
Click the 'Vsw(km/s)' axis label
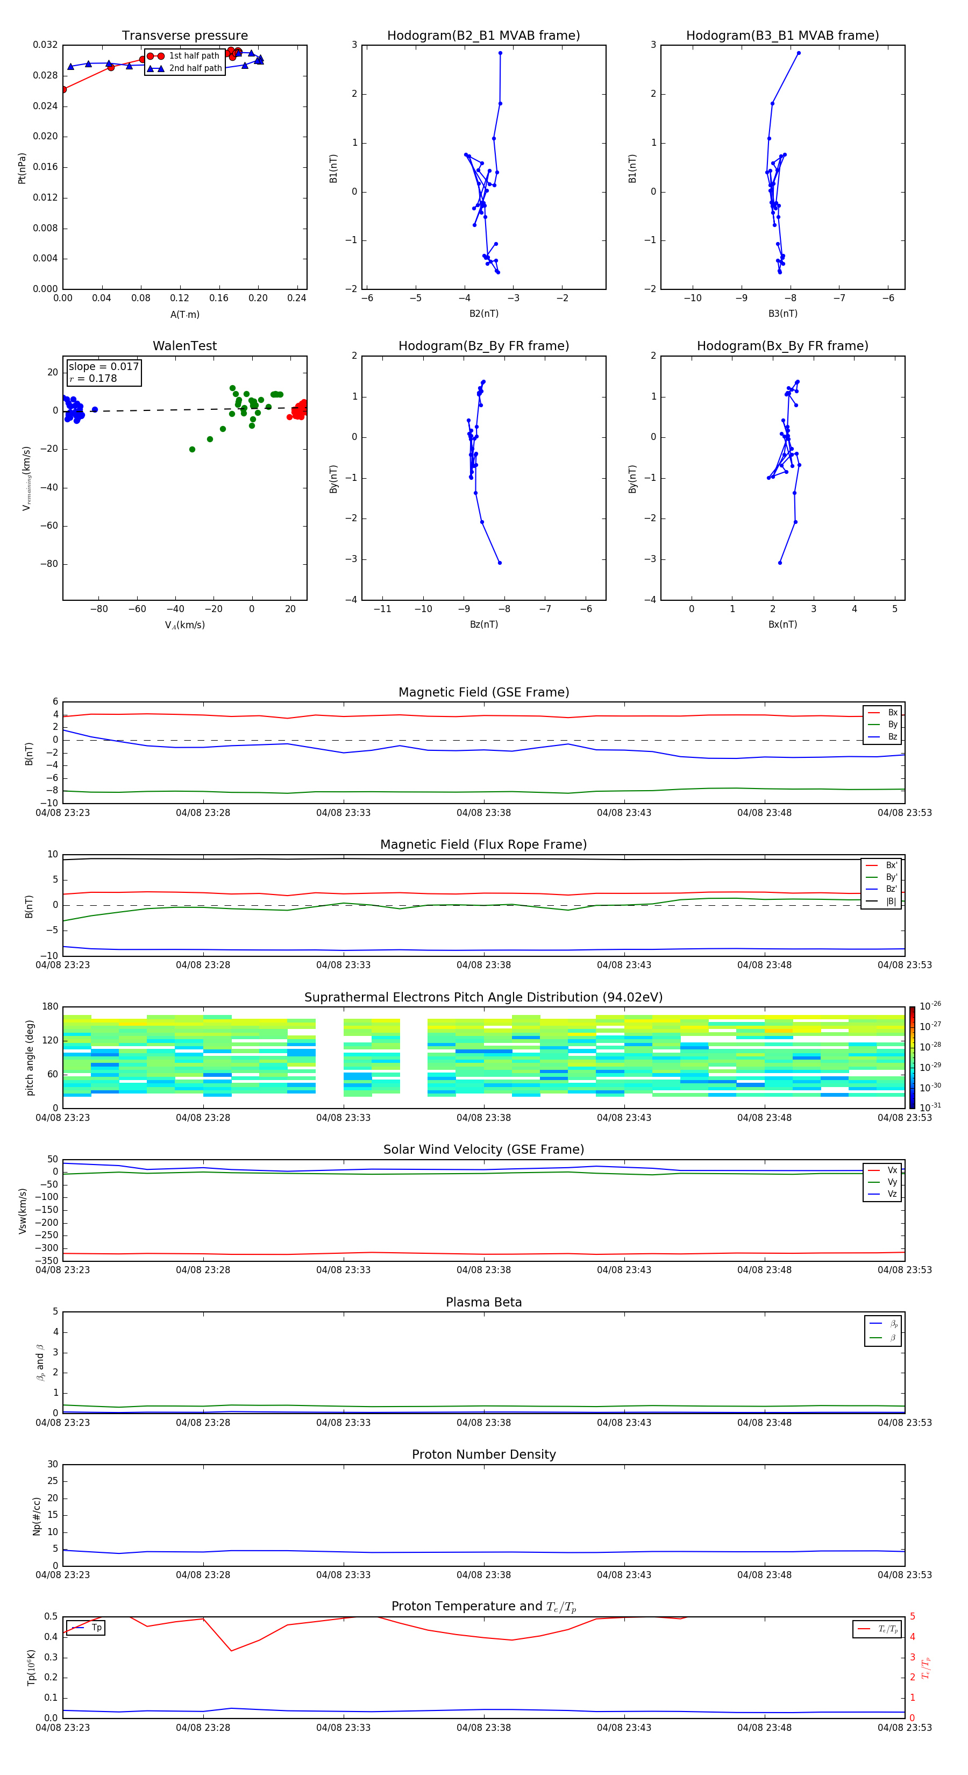point(22,1211)
